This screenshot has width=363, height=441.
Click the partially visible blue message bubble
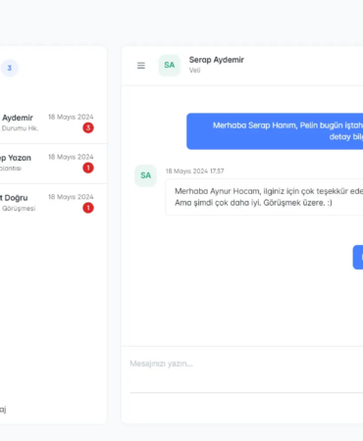(x=358, y=258)
